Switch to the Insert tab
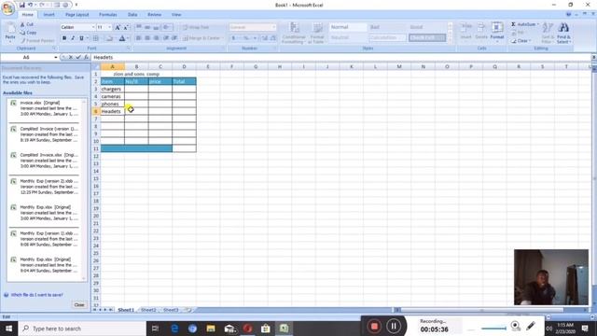Screen dimensions: 597x336 tap(49, 15)
